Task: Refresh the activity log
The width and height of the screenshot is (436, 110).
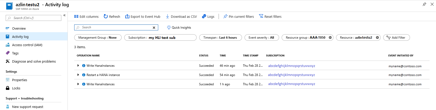Action: (112, 16)
